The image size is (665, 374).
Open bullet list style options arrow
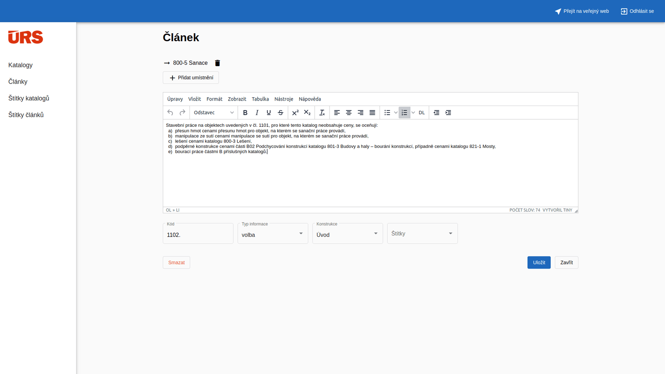396,113
